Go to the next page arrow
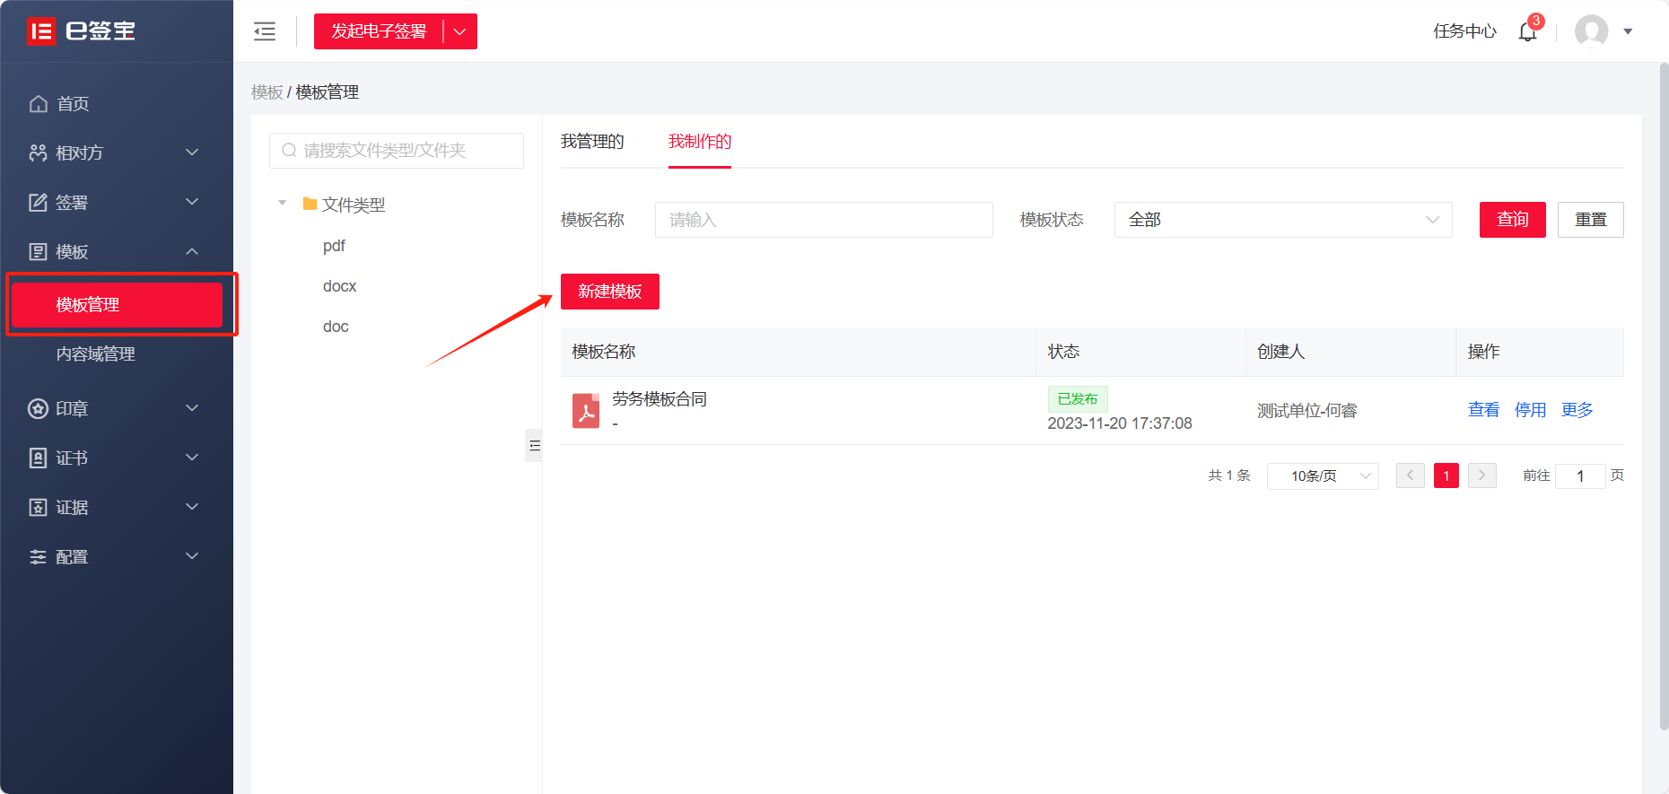The width and height of the screenshot is (1669, 794). pos(1481,476)
